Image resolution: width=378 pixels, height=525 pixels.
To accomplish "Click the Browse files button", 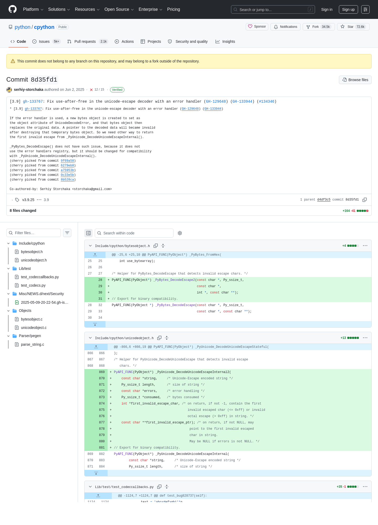I will point(355,80).
